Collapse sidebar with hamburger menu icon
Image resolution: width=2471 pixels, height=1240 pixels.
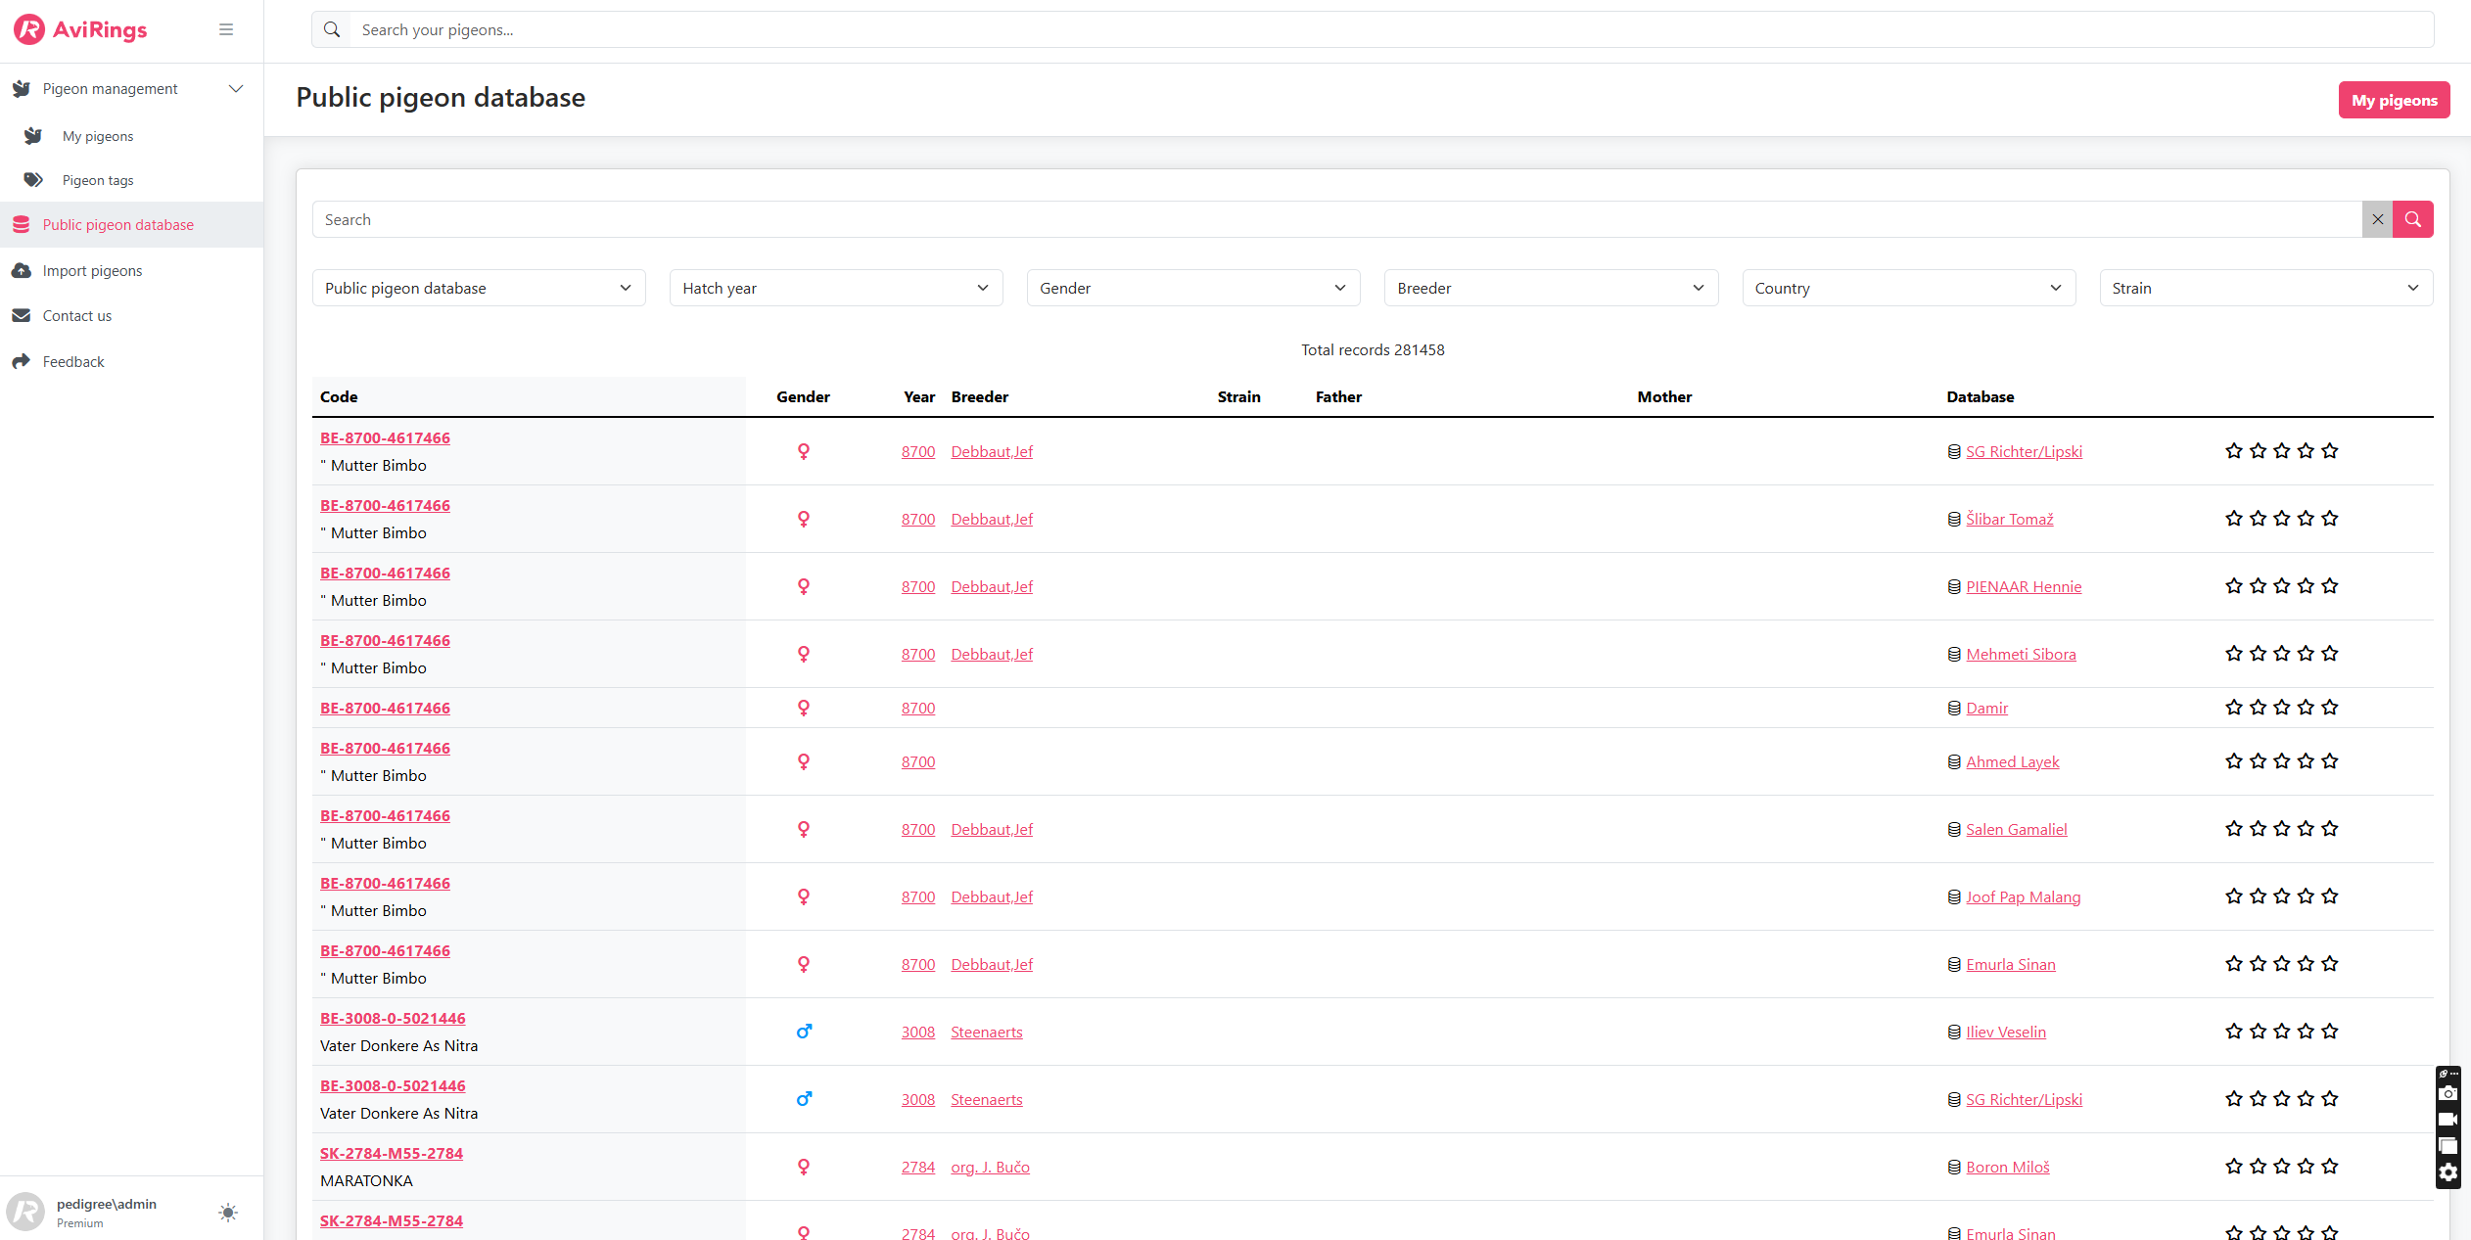[226, 29]
